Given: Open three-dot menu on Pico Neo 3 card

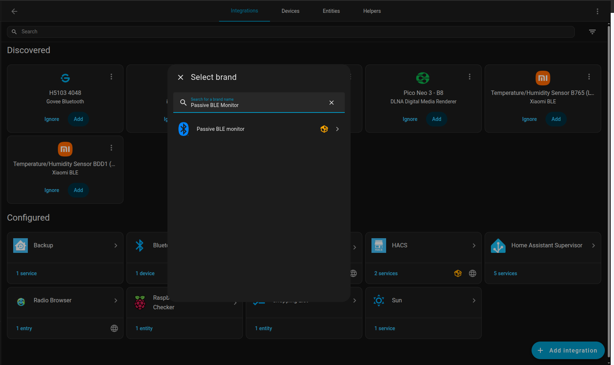Looking at the screenshot, I should pos(469,77).
